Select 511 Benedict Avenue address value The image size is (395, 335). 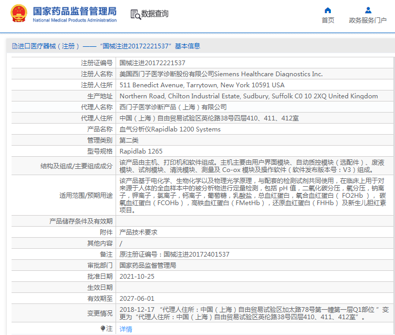click(202, 85)
